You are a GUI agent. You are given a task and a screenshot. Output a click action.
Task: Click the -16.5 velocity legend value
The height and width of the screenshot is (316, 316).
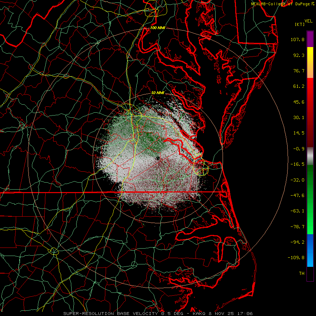tap(297, 164)
